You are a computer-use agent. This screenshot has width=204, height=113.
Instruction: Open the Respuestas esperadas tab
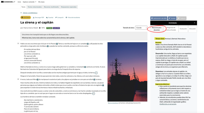(x=69, y=7)
